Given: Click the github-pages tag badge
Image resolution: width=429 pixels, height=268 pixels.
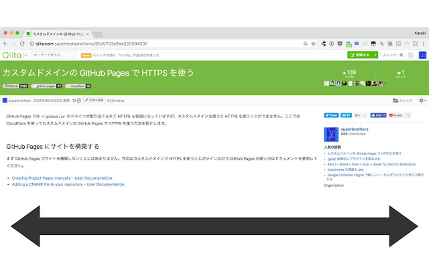Looking at the screenshot, I should 47,86.
